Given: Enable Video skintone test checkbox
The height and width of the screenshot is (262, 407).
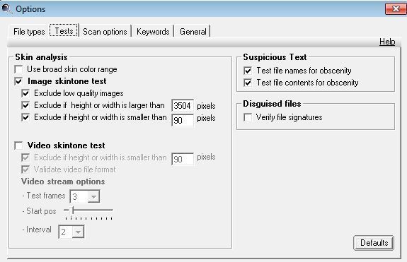Looking at the screenshot, I should point(18,145).
